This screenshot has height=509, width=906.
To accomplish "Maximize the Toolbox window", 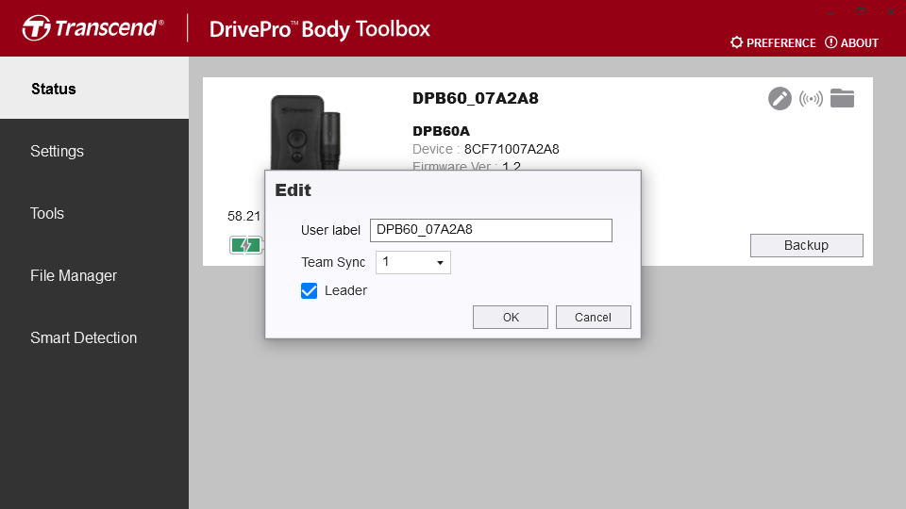I will (861, 11).
